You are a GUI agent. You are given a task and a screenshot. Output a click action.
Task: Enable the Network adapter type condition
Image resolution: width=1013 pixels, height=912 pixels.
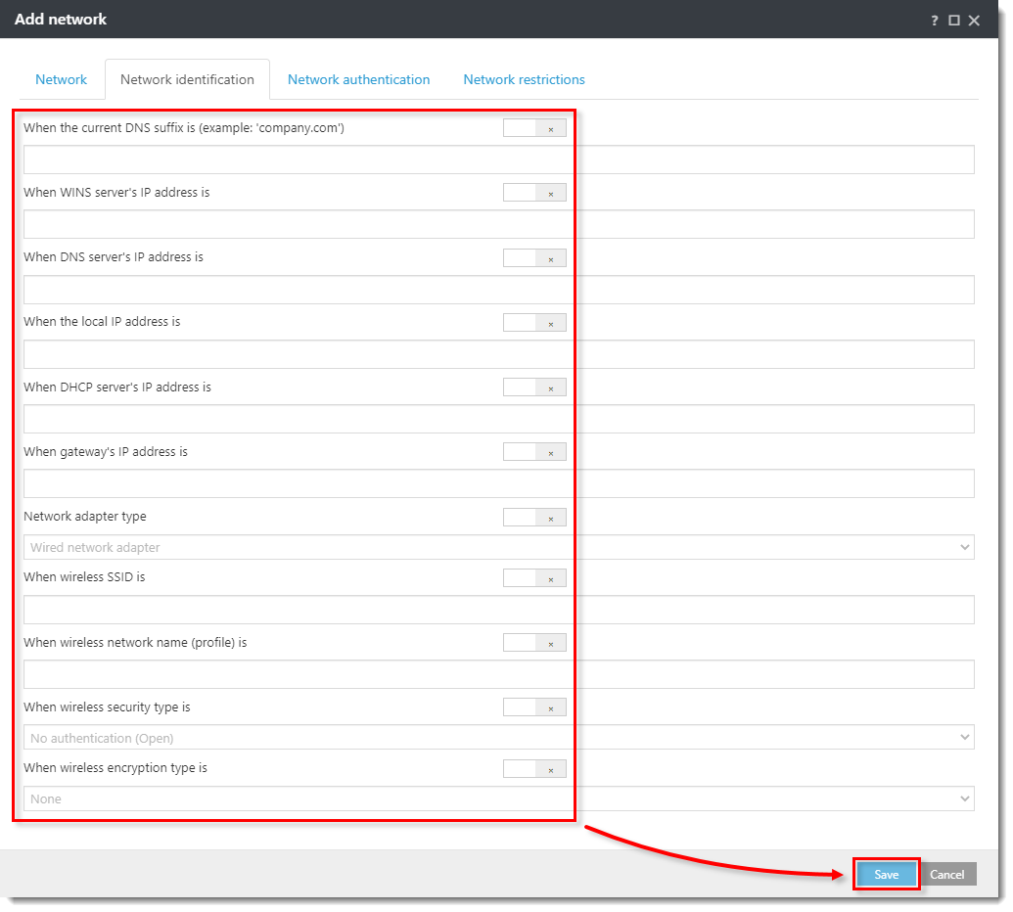coord(534,517)
